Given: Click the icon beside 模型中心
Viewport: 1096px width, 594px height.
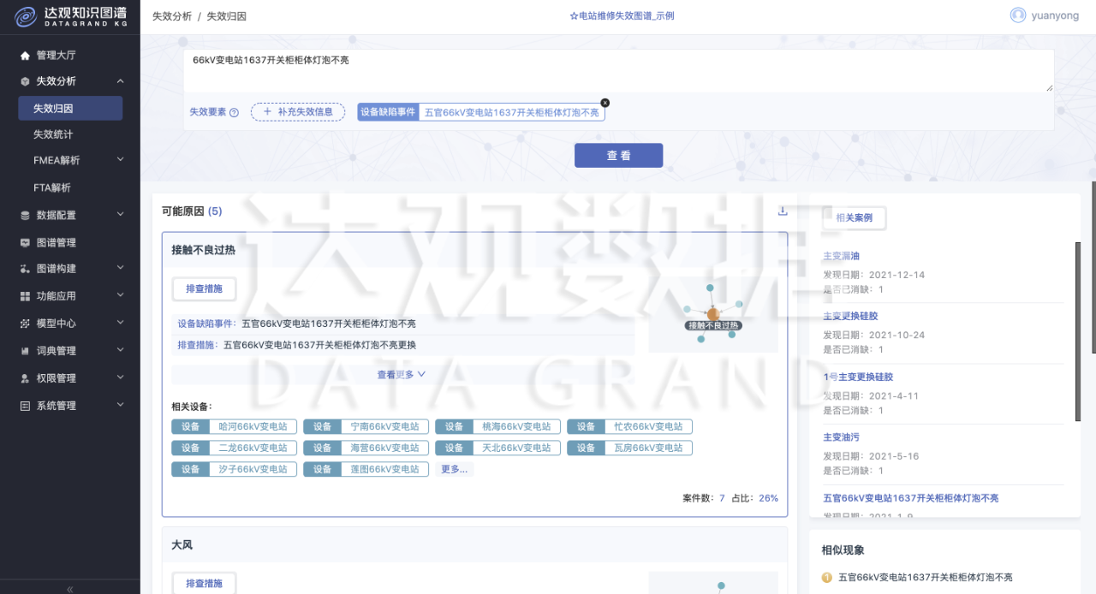Looking at the screenshot, I should pos(25,324).
